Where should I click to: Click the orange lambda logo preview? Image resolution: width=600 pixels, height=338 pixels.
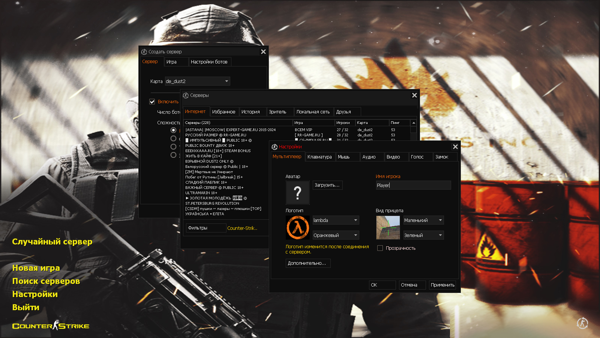coord(297,228)
